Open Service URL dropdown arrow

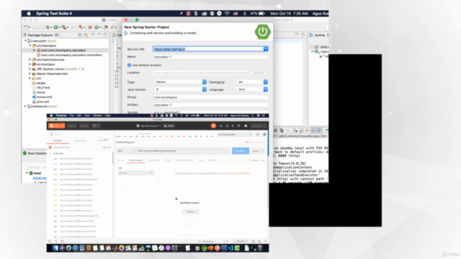[266, 49]
